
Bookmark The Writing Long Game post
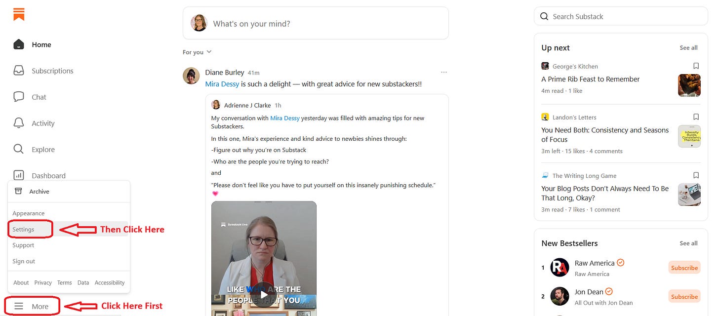click(x=696, y=175)
